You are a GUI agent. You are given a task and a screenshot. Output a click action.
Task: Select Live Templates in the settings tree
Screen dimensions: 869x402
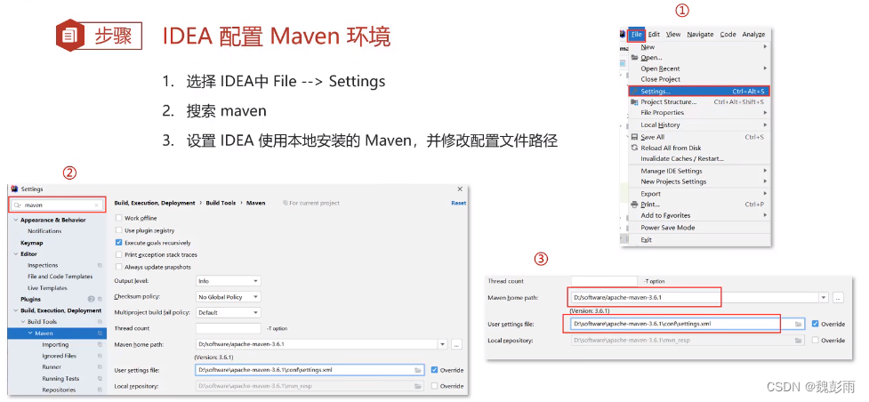tap(47, 288)
